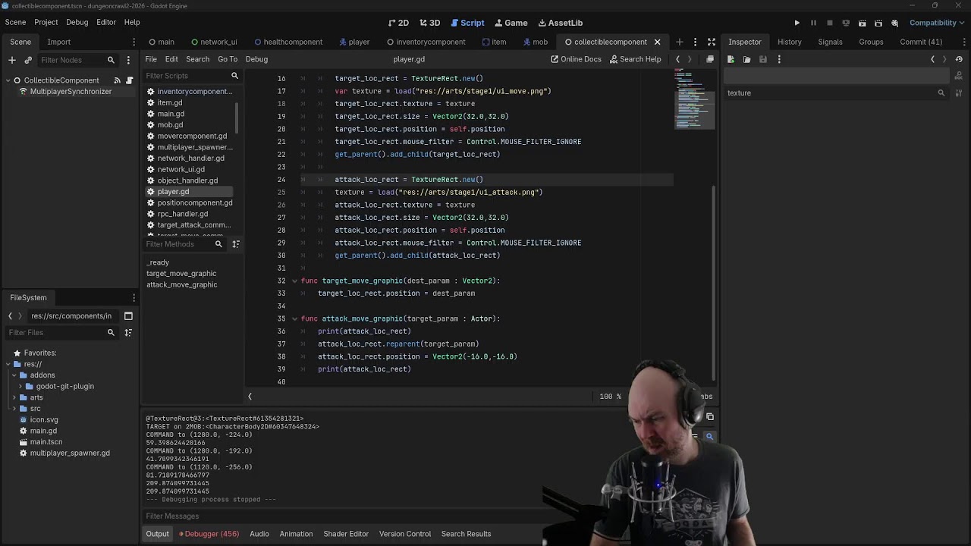Float the script editor window icon
This screenshot has height=546, width=971.
[710, 59]
